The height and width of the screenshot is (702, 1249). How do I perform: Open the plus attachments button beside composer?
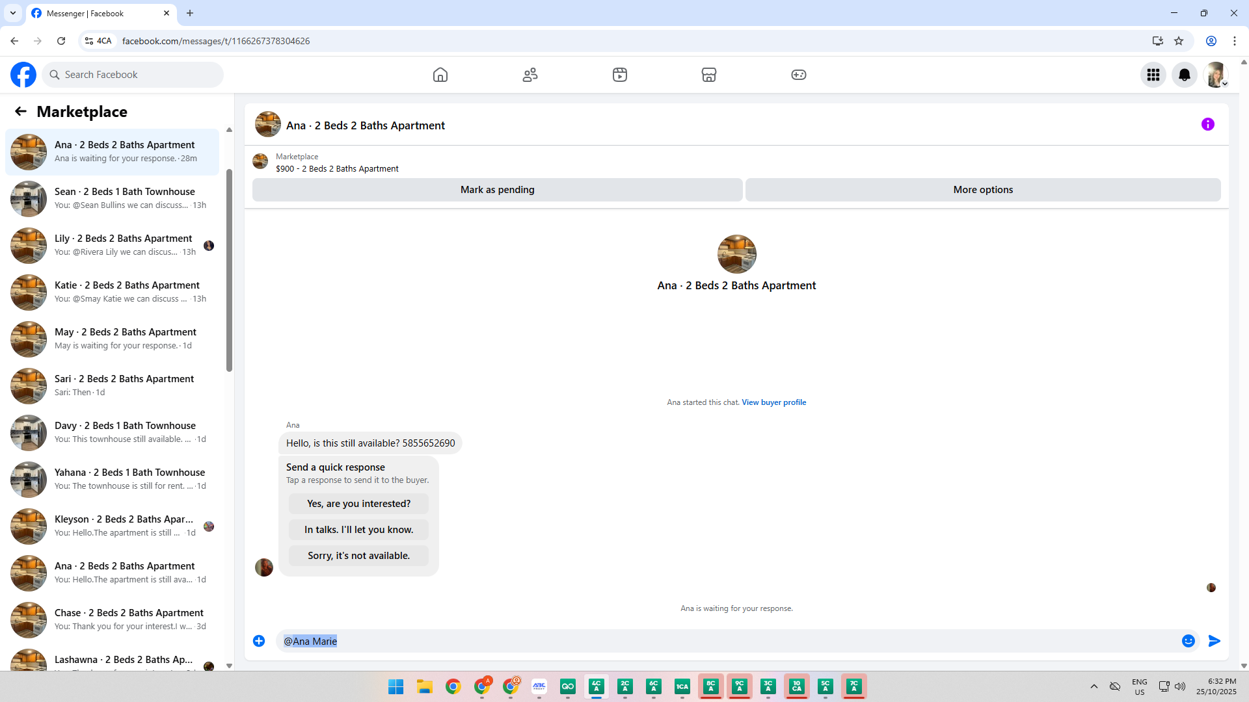(259, 641)
